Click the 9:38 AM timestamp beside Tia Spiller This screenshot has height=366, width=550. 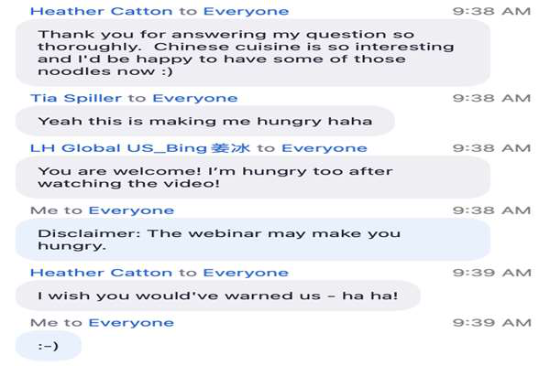click(x=491, y=98)
